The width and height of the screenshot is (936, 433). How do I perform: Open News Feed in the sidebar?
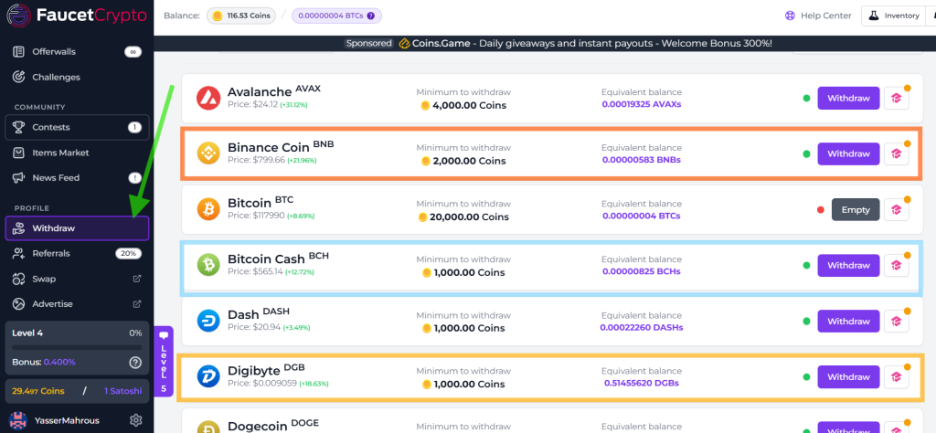(x=77, y=178)
